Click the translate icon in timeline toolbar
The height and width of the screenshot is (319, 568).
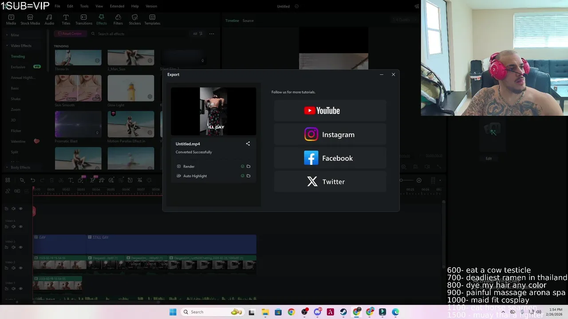click(140, 180)
